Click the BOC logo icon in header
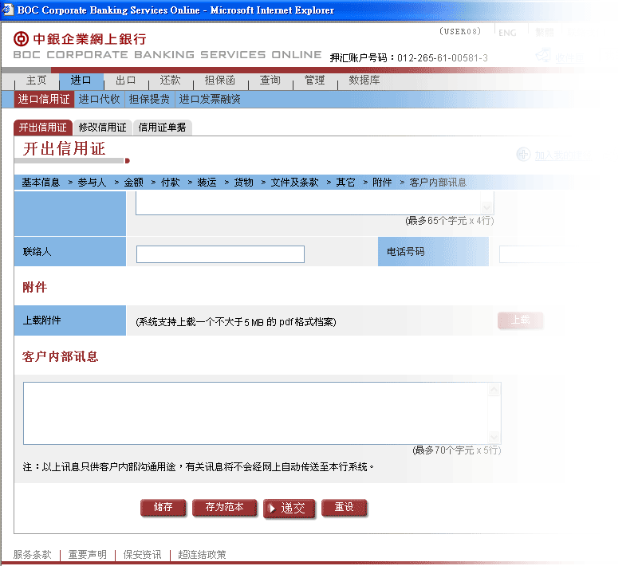The image size is (638, 566). pyautogui.click(x=22, y=39)
